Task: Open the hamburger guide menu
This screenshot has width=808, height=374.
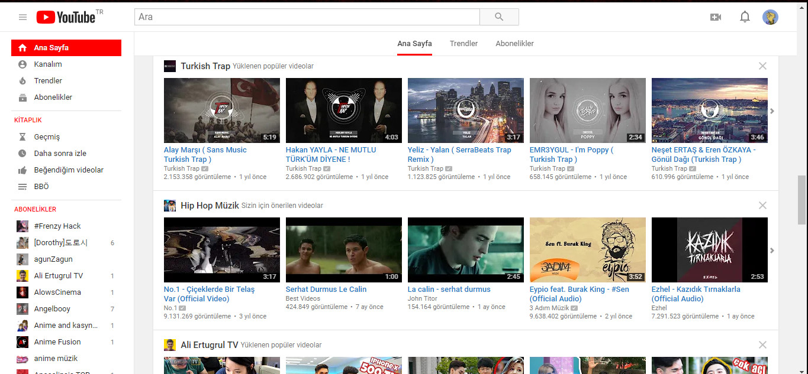Action: [x=22, y=17]
